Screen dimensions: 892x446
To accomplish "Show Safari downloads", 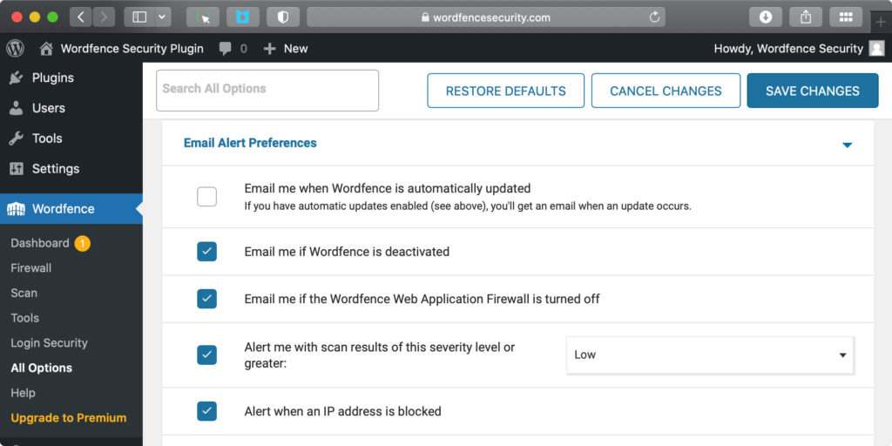I will 766,17.
